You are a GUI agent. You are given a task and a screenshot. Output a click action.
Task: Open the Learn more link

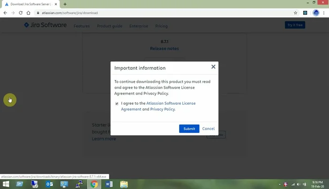click(104, 138)
